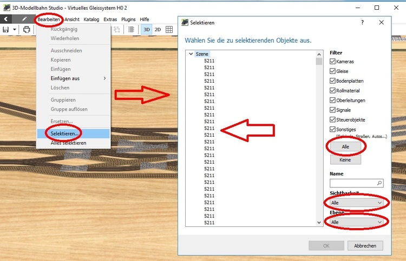Expand the Einfügen aus submenu arrow
This screenshot has height=261, width=406.
pyautogui.click(x=104, y=78)
